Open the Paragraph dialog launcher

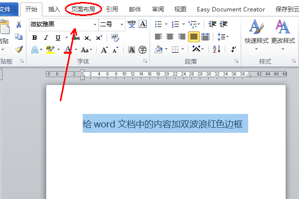[x=236, y=61]
